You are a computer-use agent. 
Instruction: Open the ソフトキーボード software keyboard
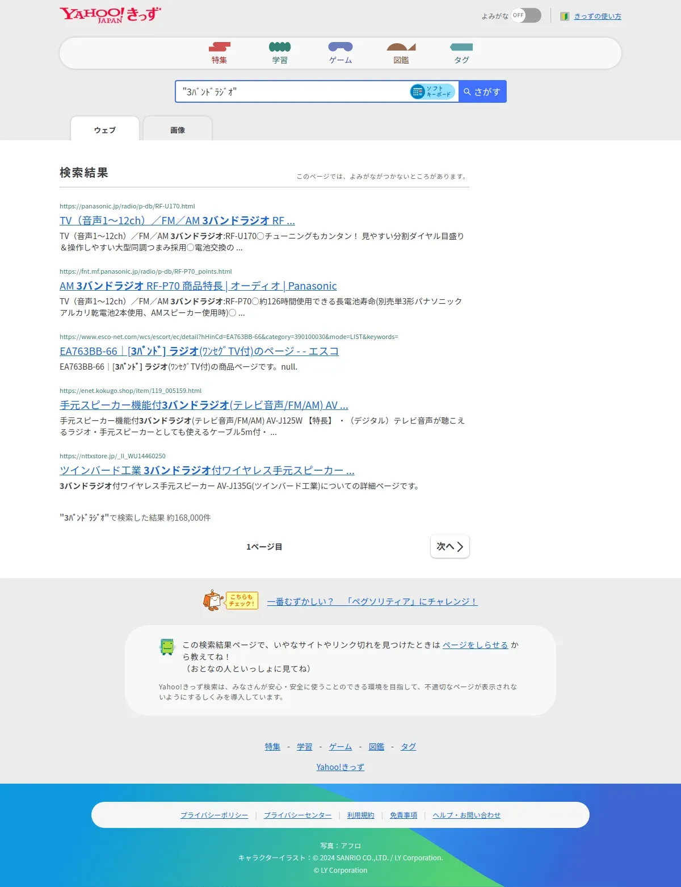coord(433,91)
